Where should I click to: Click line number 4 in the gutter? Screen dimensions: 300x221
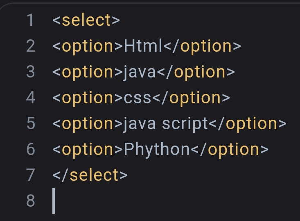(30, 98)
